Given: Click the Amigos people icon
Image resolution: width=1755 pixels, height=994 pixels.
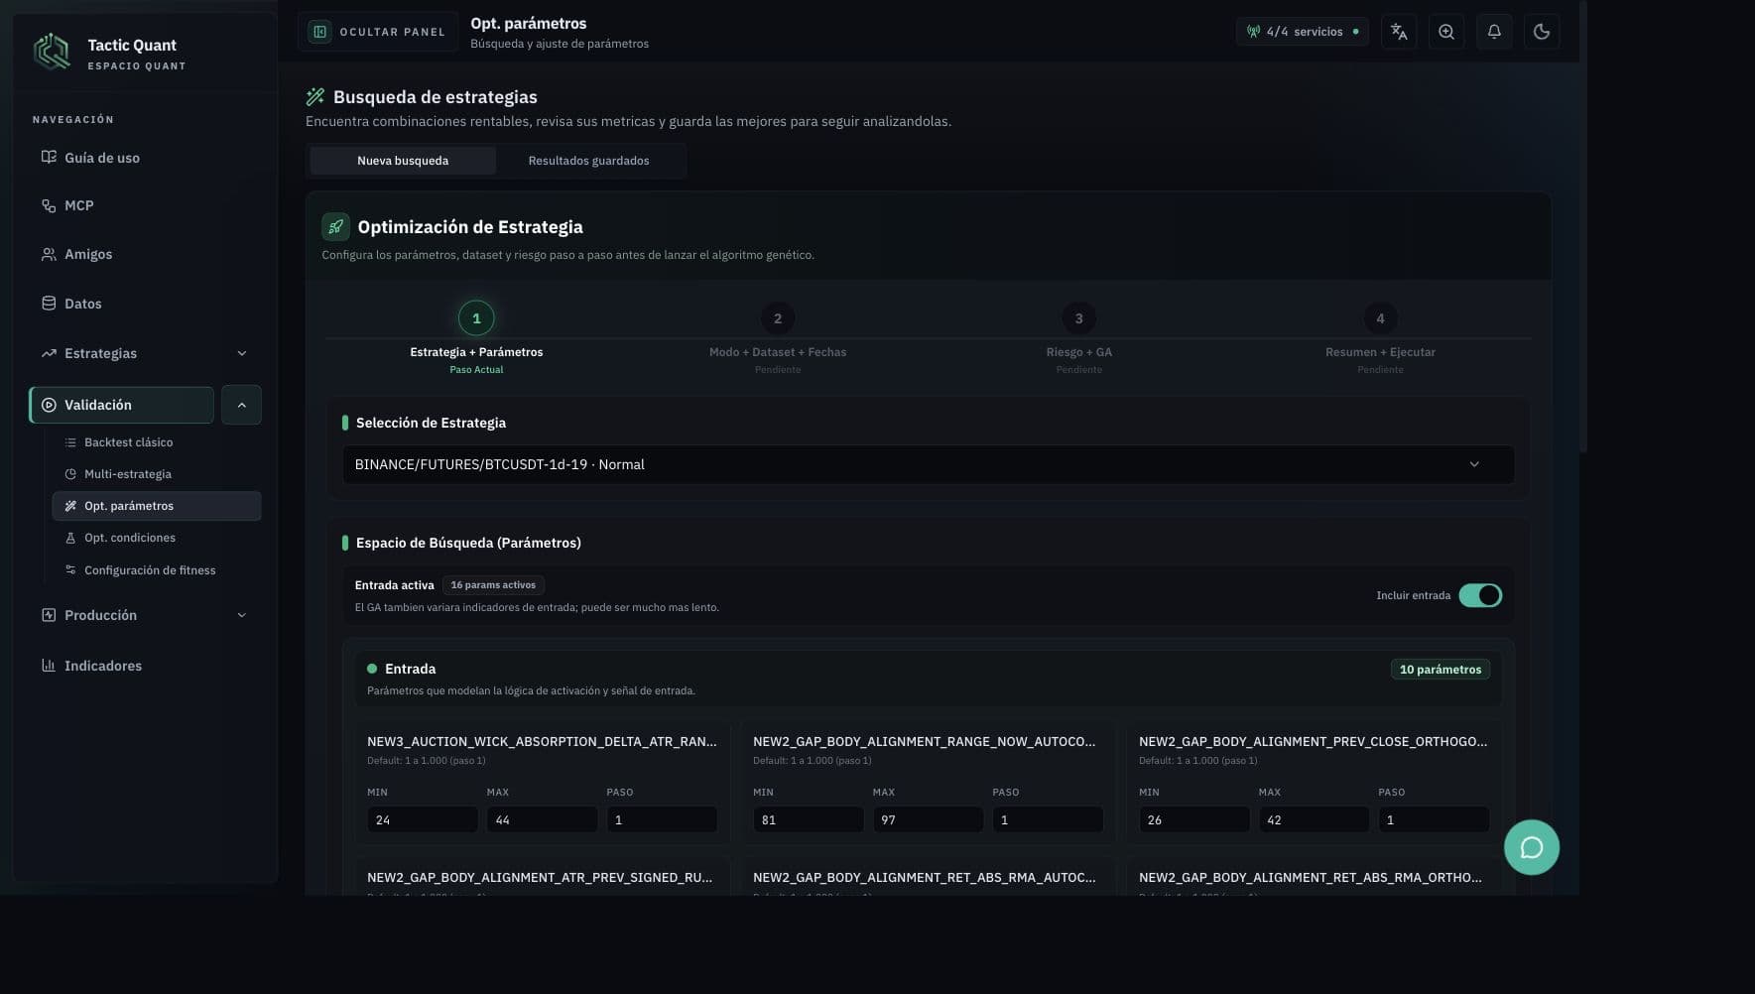Looking at the screenshot, I should [49, 254].
